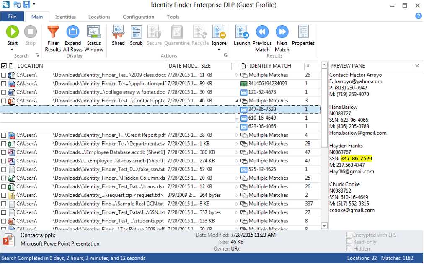Image resolution: width=424 pixels, height=264 pixels.
Task: Click the Scrub action icon
Action: (x=136, y=31)
